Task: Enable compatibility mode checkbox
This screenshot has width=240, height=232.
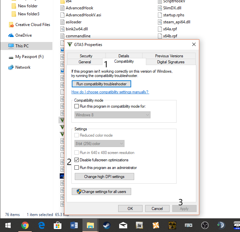Action: tap(76, 106)
